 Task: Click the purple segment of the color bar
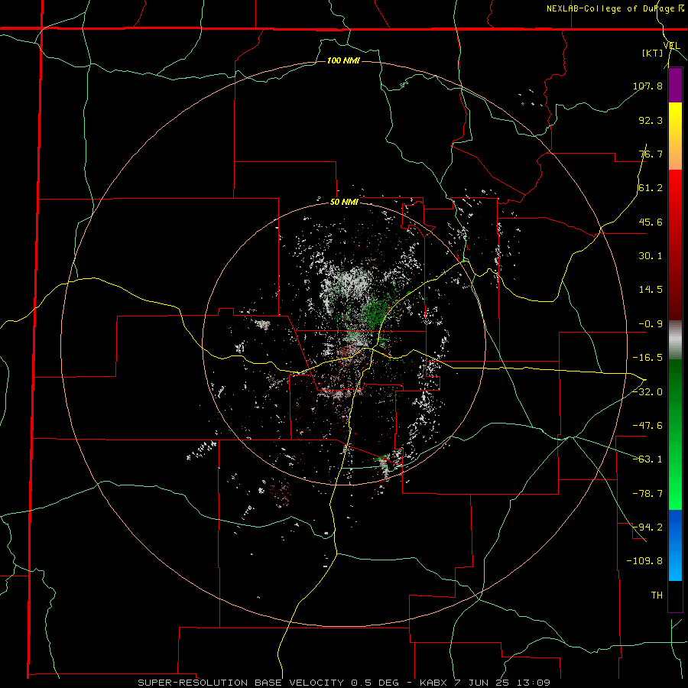coord(675,86)
